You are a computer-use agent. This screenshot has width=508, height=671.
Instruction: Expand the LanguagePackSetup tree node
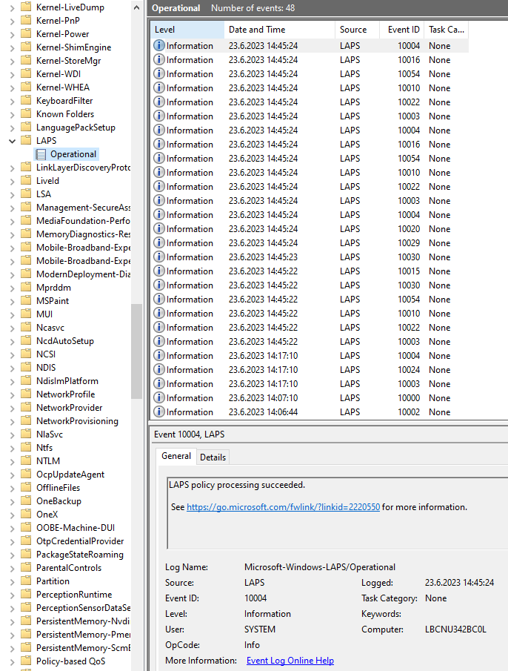tap(12, 128)
